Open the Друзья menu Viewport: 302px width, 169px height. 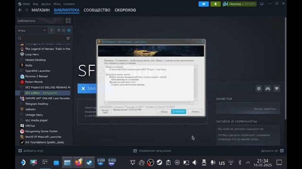tap(46, 4)
